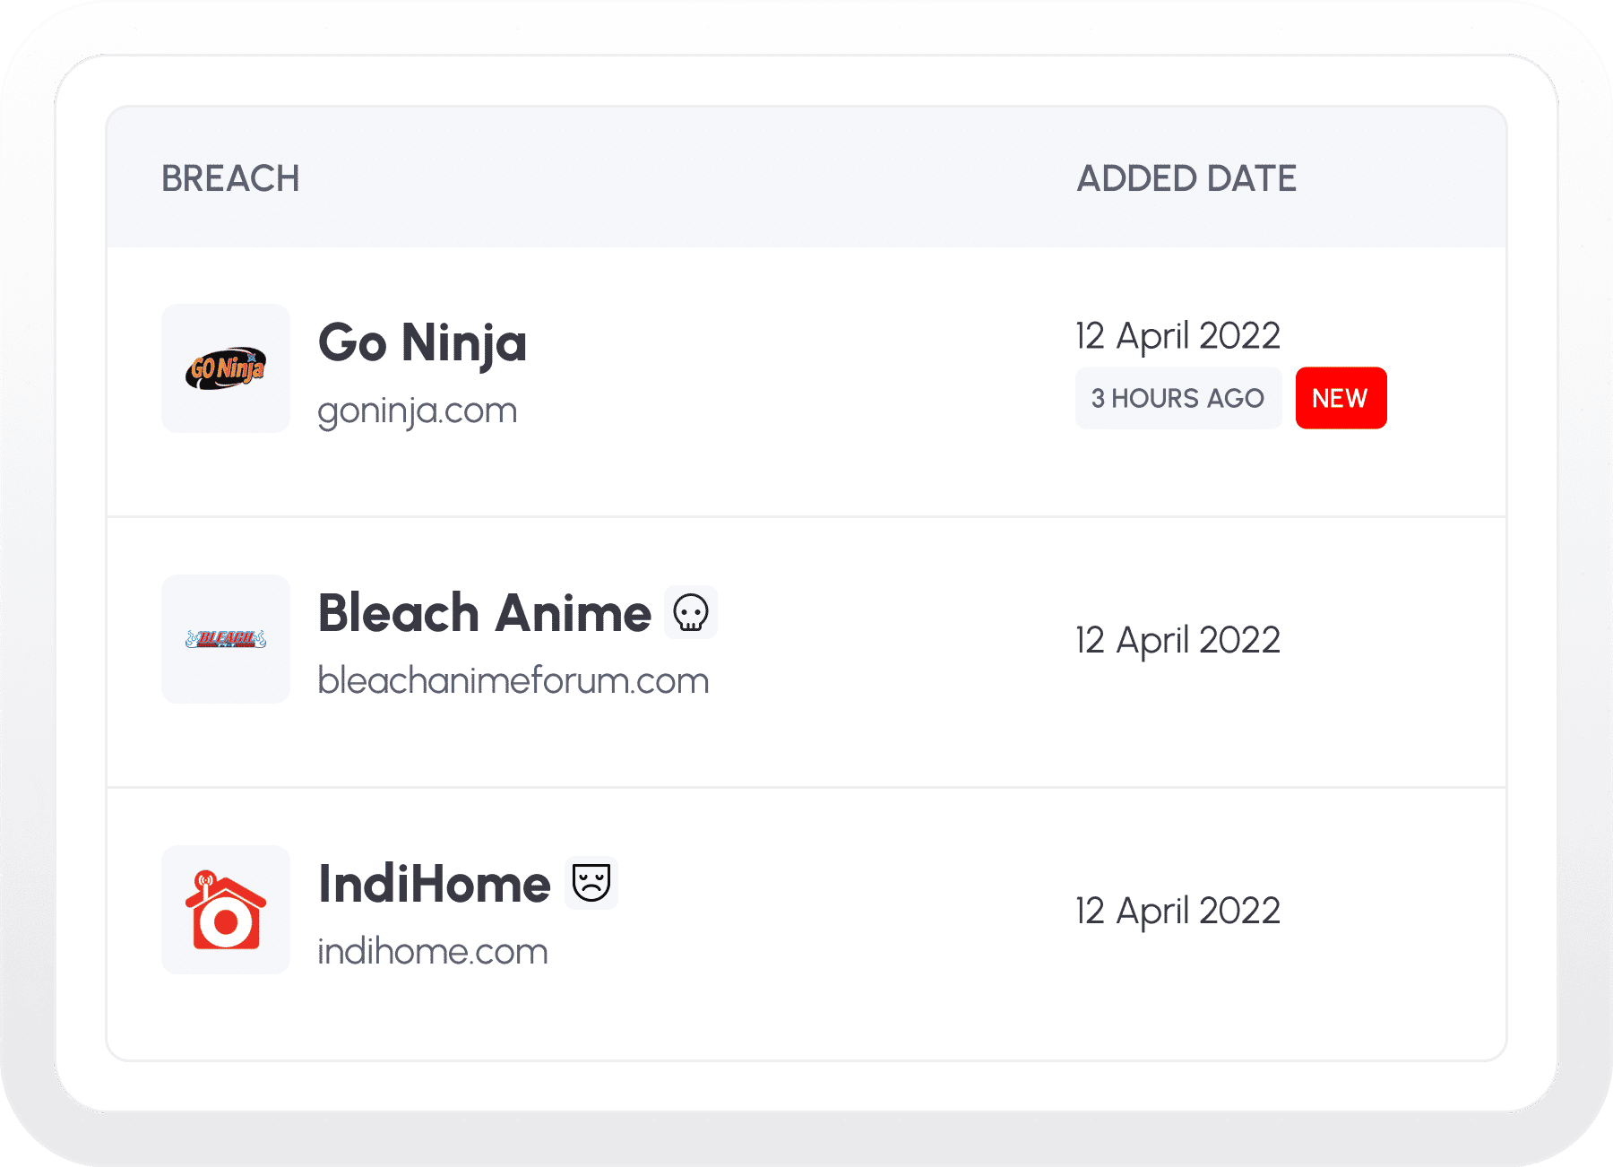The width and height of the screenshot is (1613, 1167).
Task: Open the indihome.com link
Action: [433, 952]
